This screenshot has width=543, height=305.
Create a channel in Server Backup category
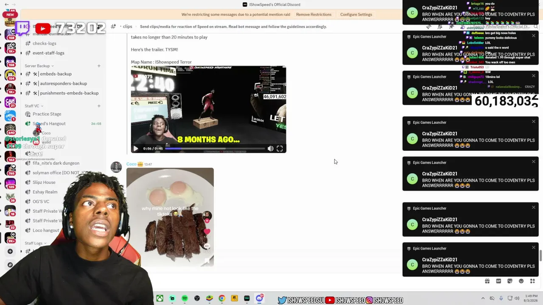coord(99,66)
